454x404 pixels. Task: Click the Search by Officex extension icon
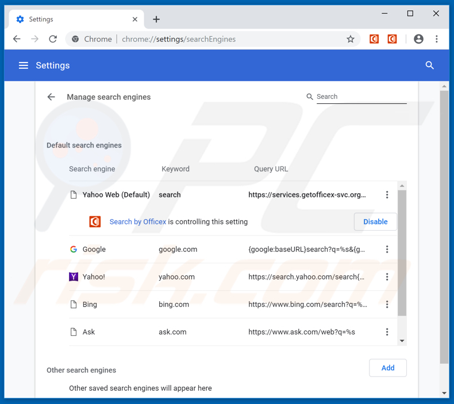pos(95,222)
